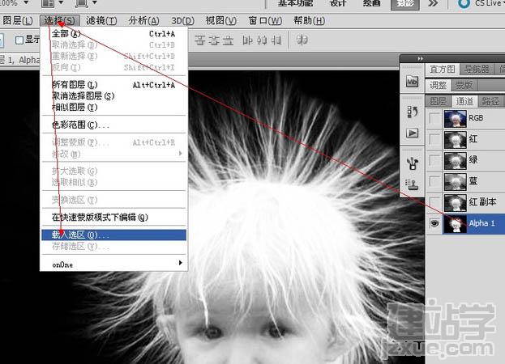Open the 视图(V) menu
505x364 pixels.
[x=221, y=21]
